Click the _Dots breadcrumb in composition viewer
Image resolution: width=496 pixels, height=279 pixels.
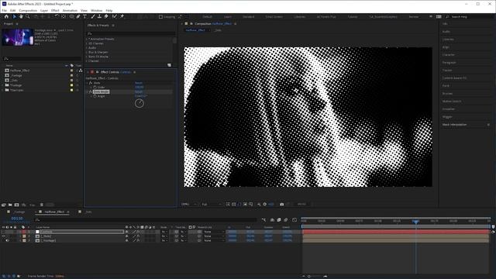218,30
